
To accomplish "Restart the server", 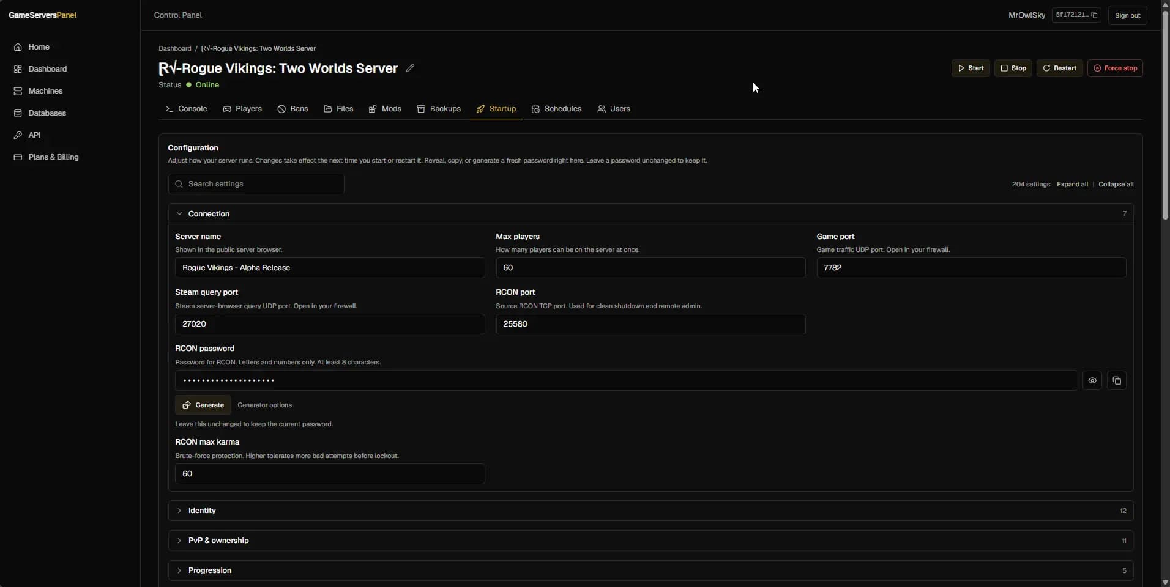I will pyautogui.click(x=1060, y=68).
